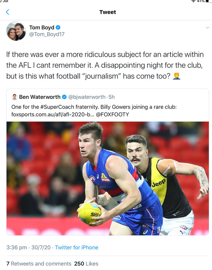
Task: Click Ben Waterworth's verified badge
Action: click(x=64, y=97)
